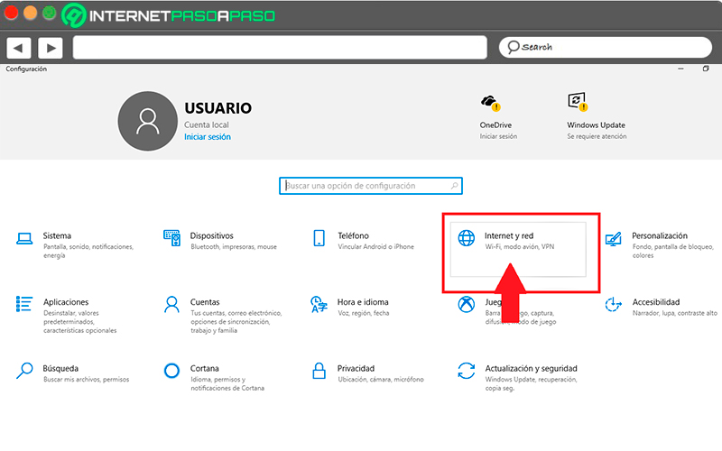Click Voz, región, fecha description
722x451 pixels.
(364, 313)
